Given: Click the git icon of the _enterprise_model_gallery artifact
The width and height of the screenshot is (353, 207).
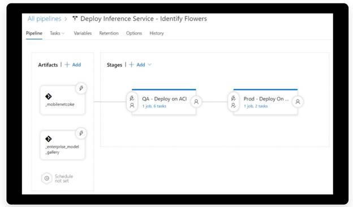Looking at the screenshot, I should 49,139.
